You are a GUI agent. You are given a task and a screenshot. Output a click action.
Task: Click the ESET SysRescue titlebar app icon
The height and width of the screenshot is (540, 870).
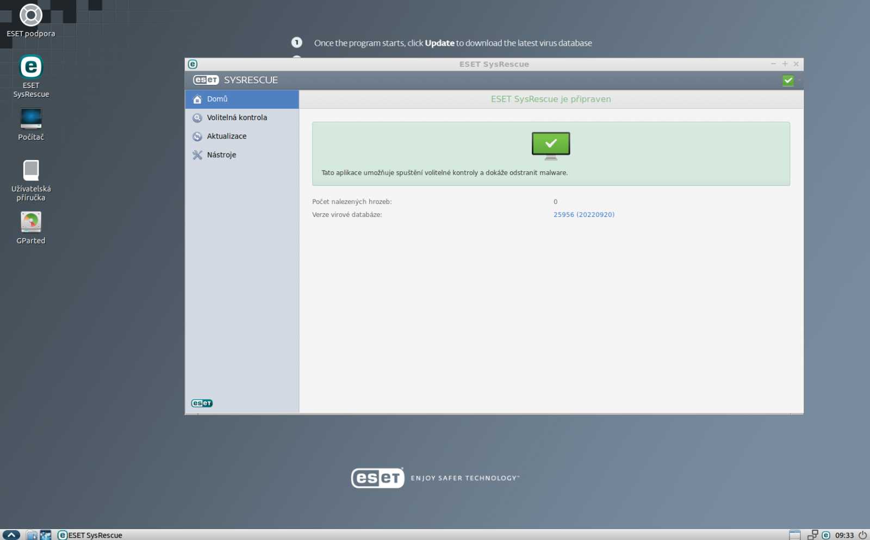(192, 64)
